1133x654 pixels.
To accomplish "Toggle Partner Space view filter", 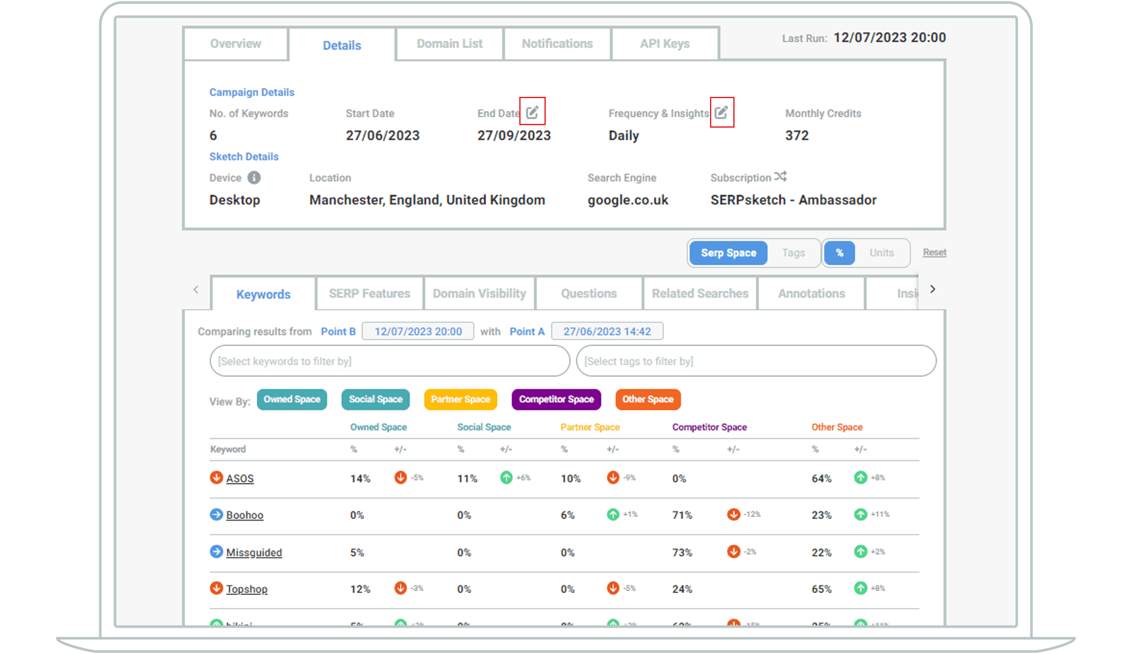I will [461, 399].
